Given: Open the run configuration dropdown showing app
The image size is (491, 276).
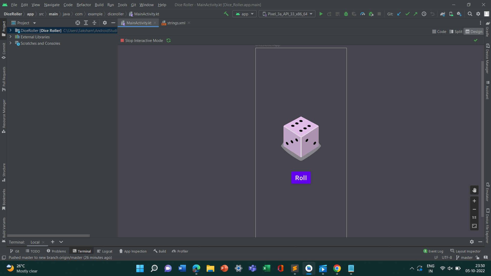Looking at the screenshot, I should (x=244, y=14).
